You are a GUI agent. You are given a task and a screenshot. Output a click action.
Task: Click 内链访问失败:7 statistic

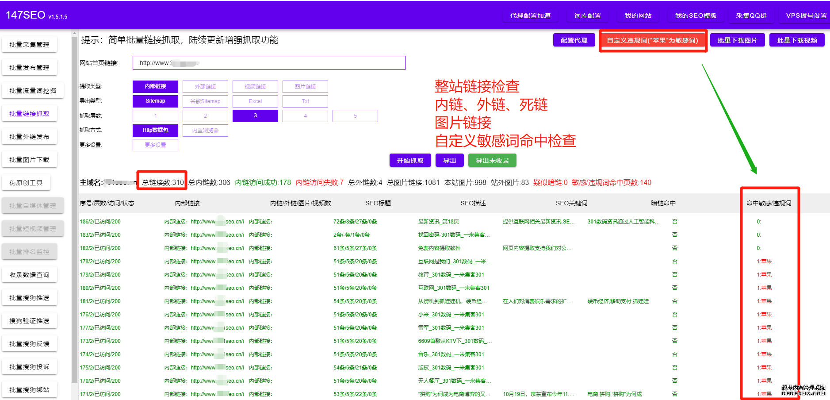coord(319,182)
